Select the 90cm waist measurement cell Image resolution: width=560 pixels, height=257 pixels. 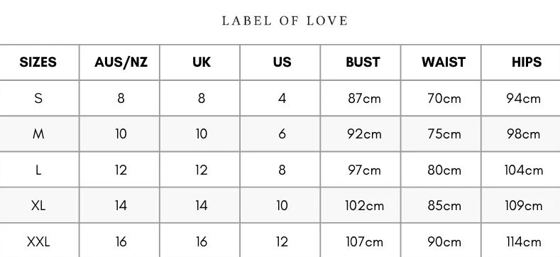click(444, 241)
